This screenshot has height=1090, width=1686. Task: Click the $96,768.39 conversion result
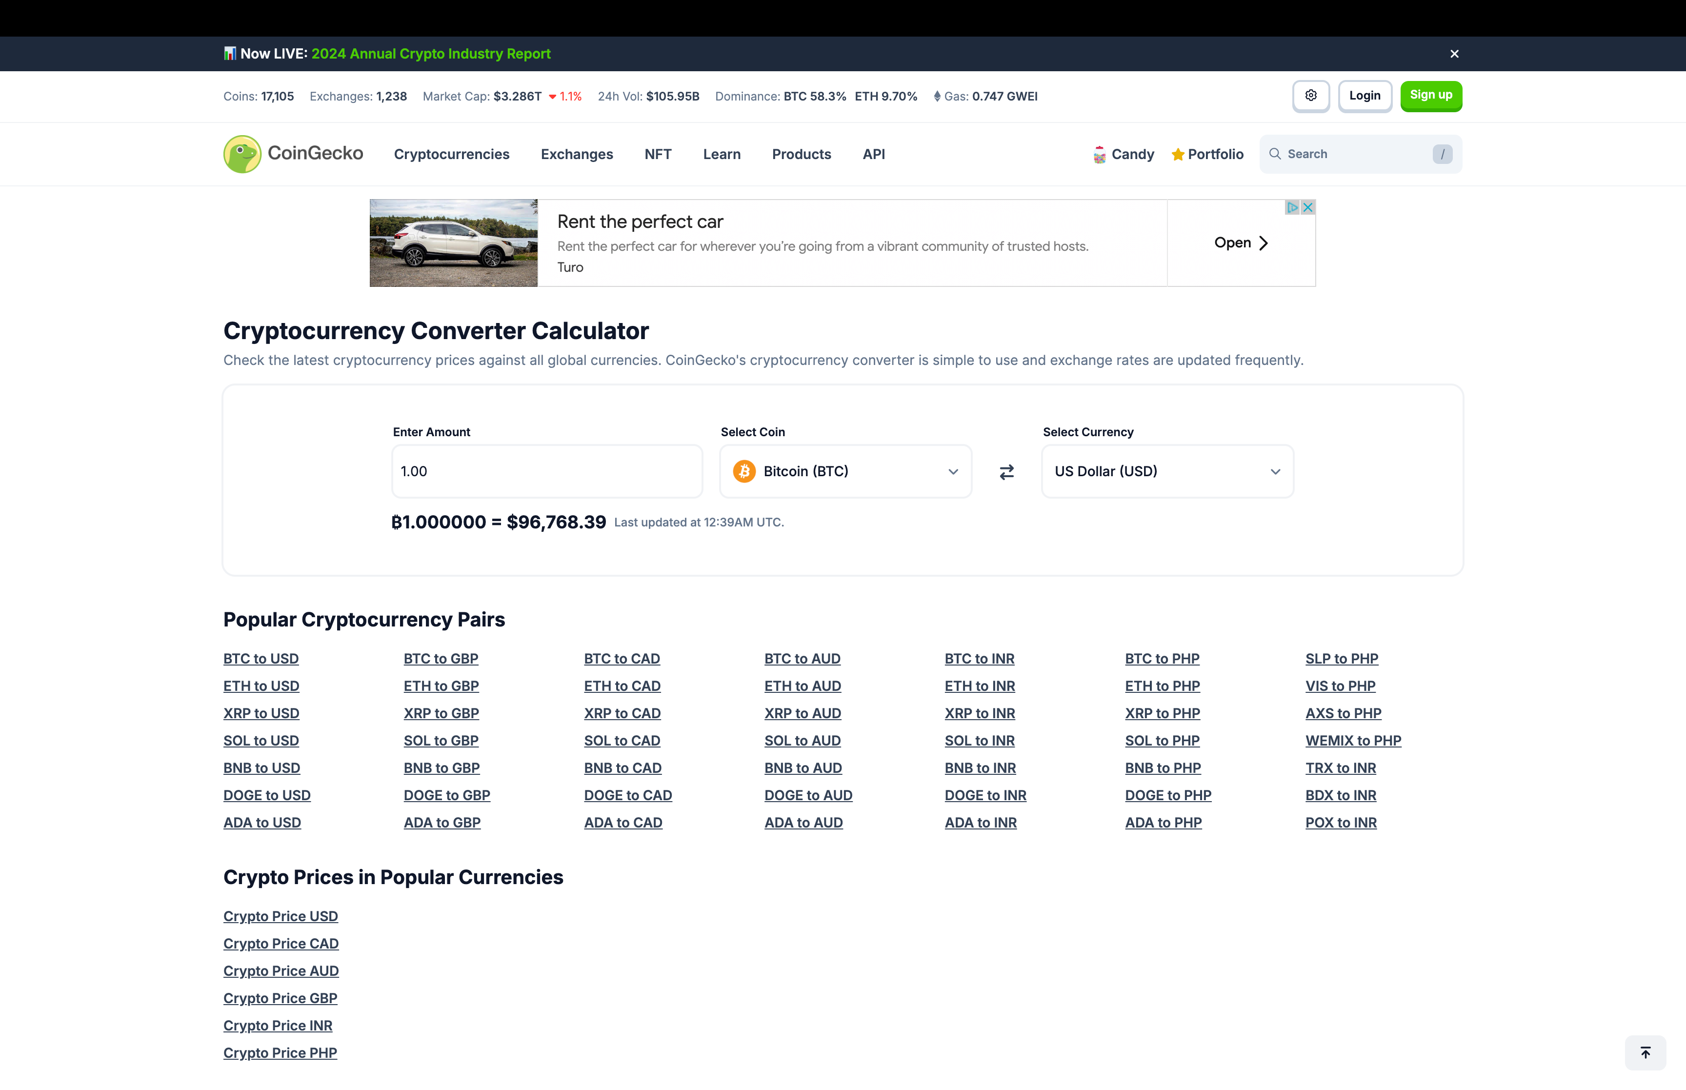(x=556, y=523)
